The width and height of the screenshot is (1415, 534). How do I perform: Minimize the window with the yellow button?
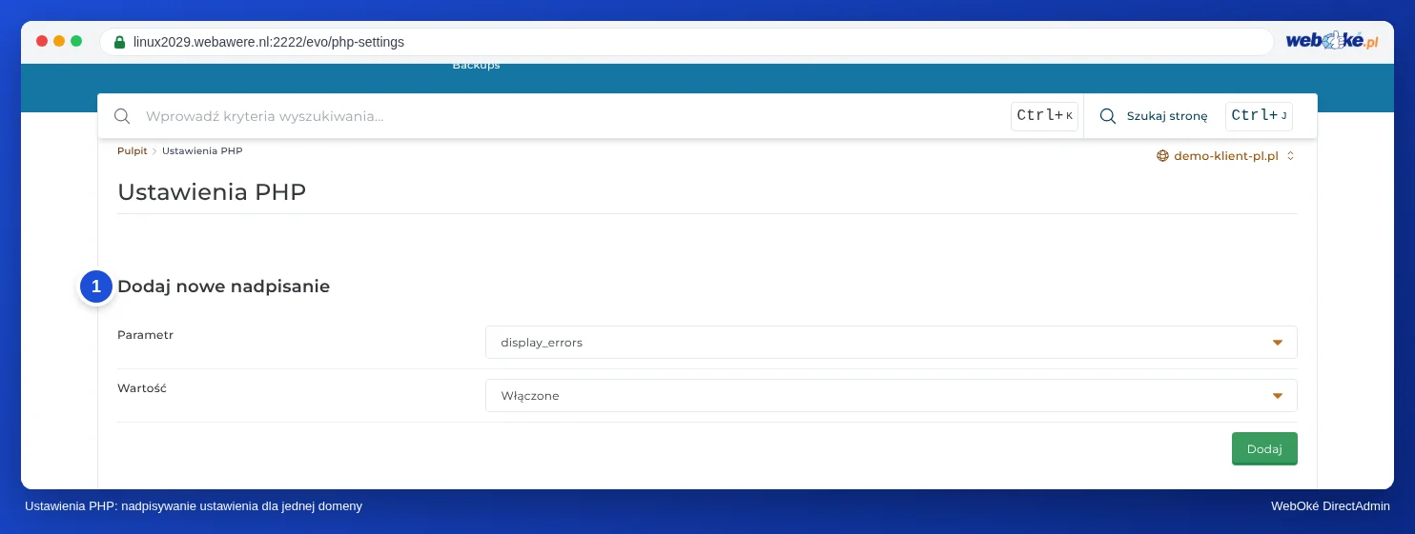tap(59, 41)
